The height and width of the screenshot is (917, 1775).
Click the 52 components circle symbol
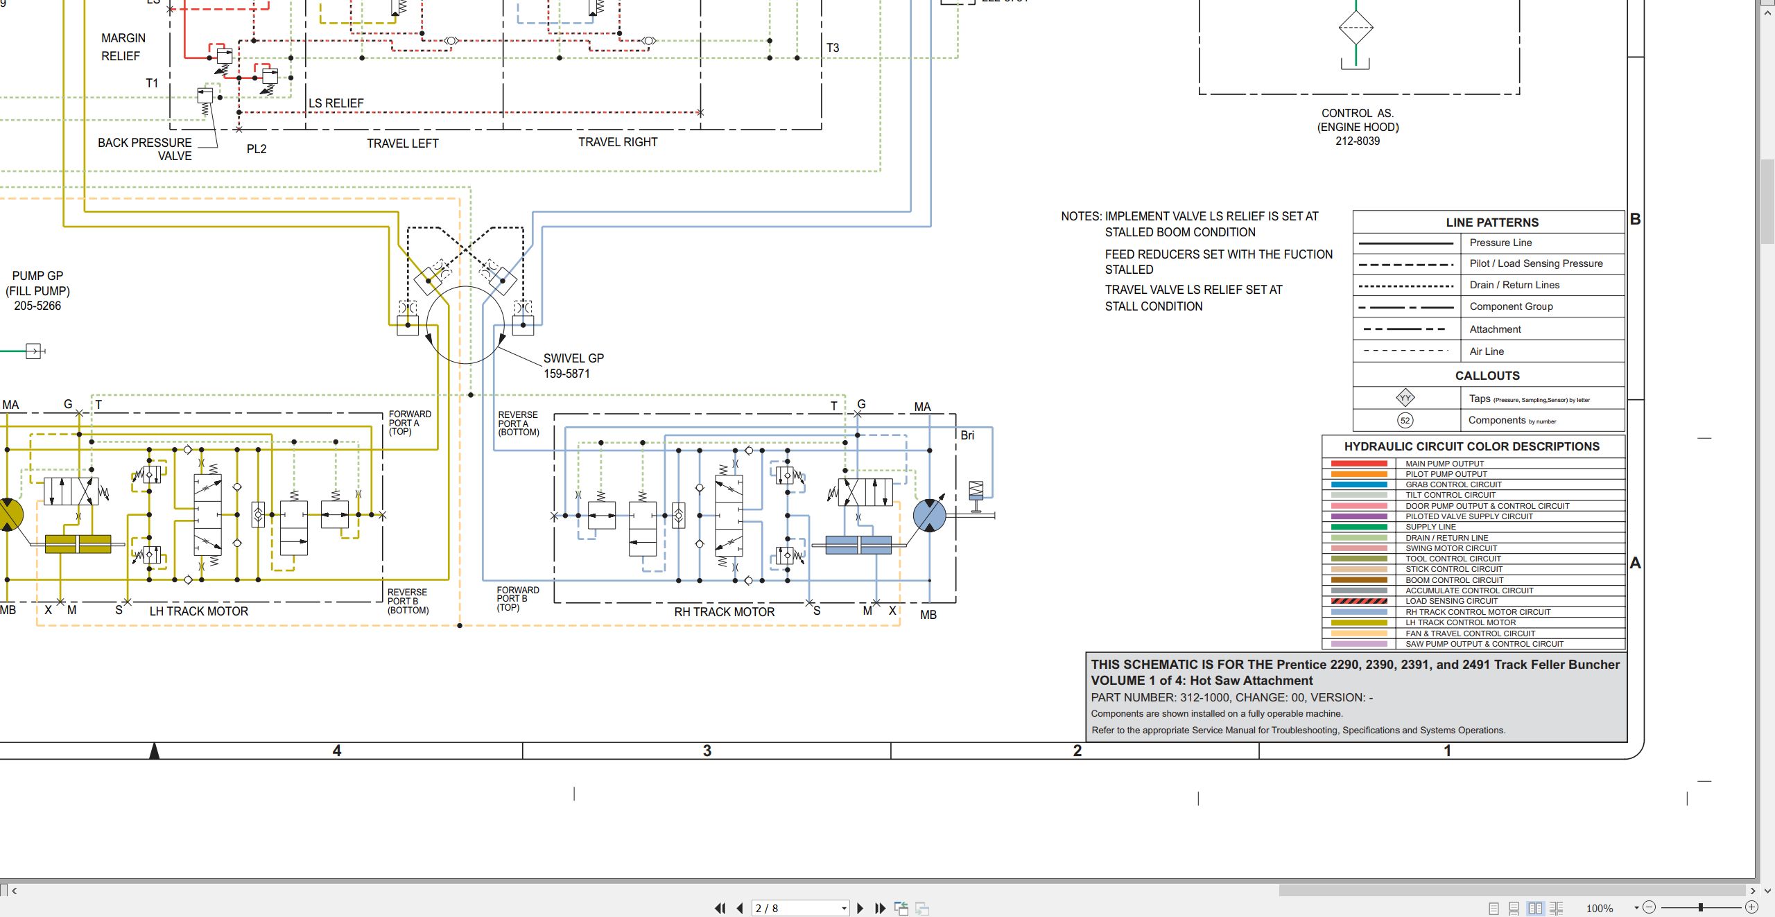(x=1405, y=421)
